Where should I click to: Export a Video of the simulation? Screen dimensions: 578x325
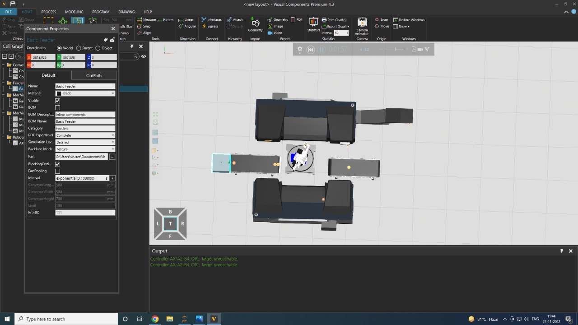pyautogui.click(x=275, y=33)
